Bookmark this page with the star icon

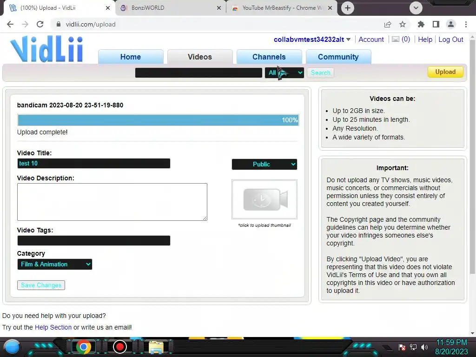tap(402, 24)
